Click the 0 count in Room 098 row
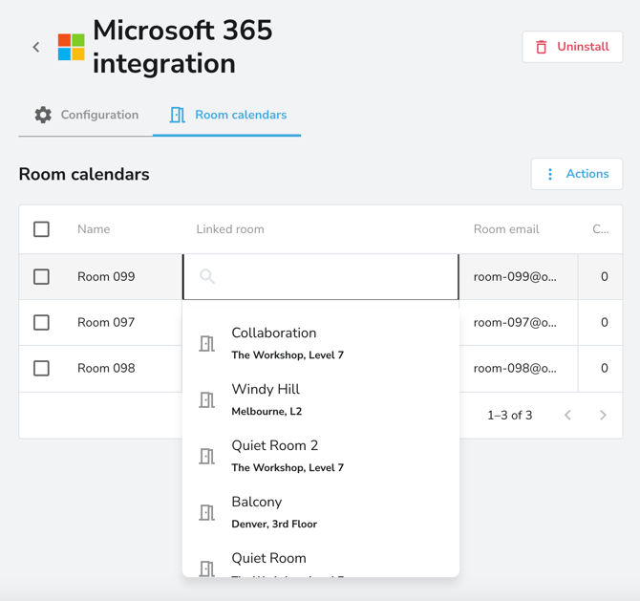Viewport: 640px width, 601px height. [605, 368]
